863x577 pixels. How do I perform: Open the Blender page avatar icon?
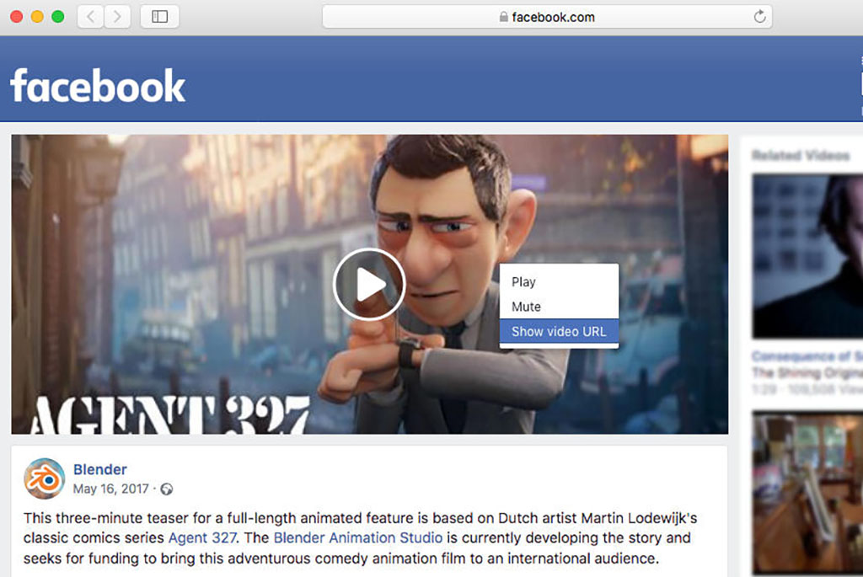pyautogui.click(x=45, y=478)
